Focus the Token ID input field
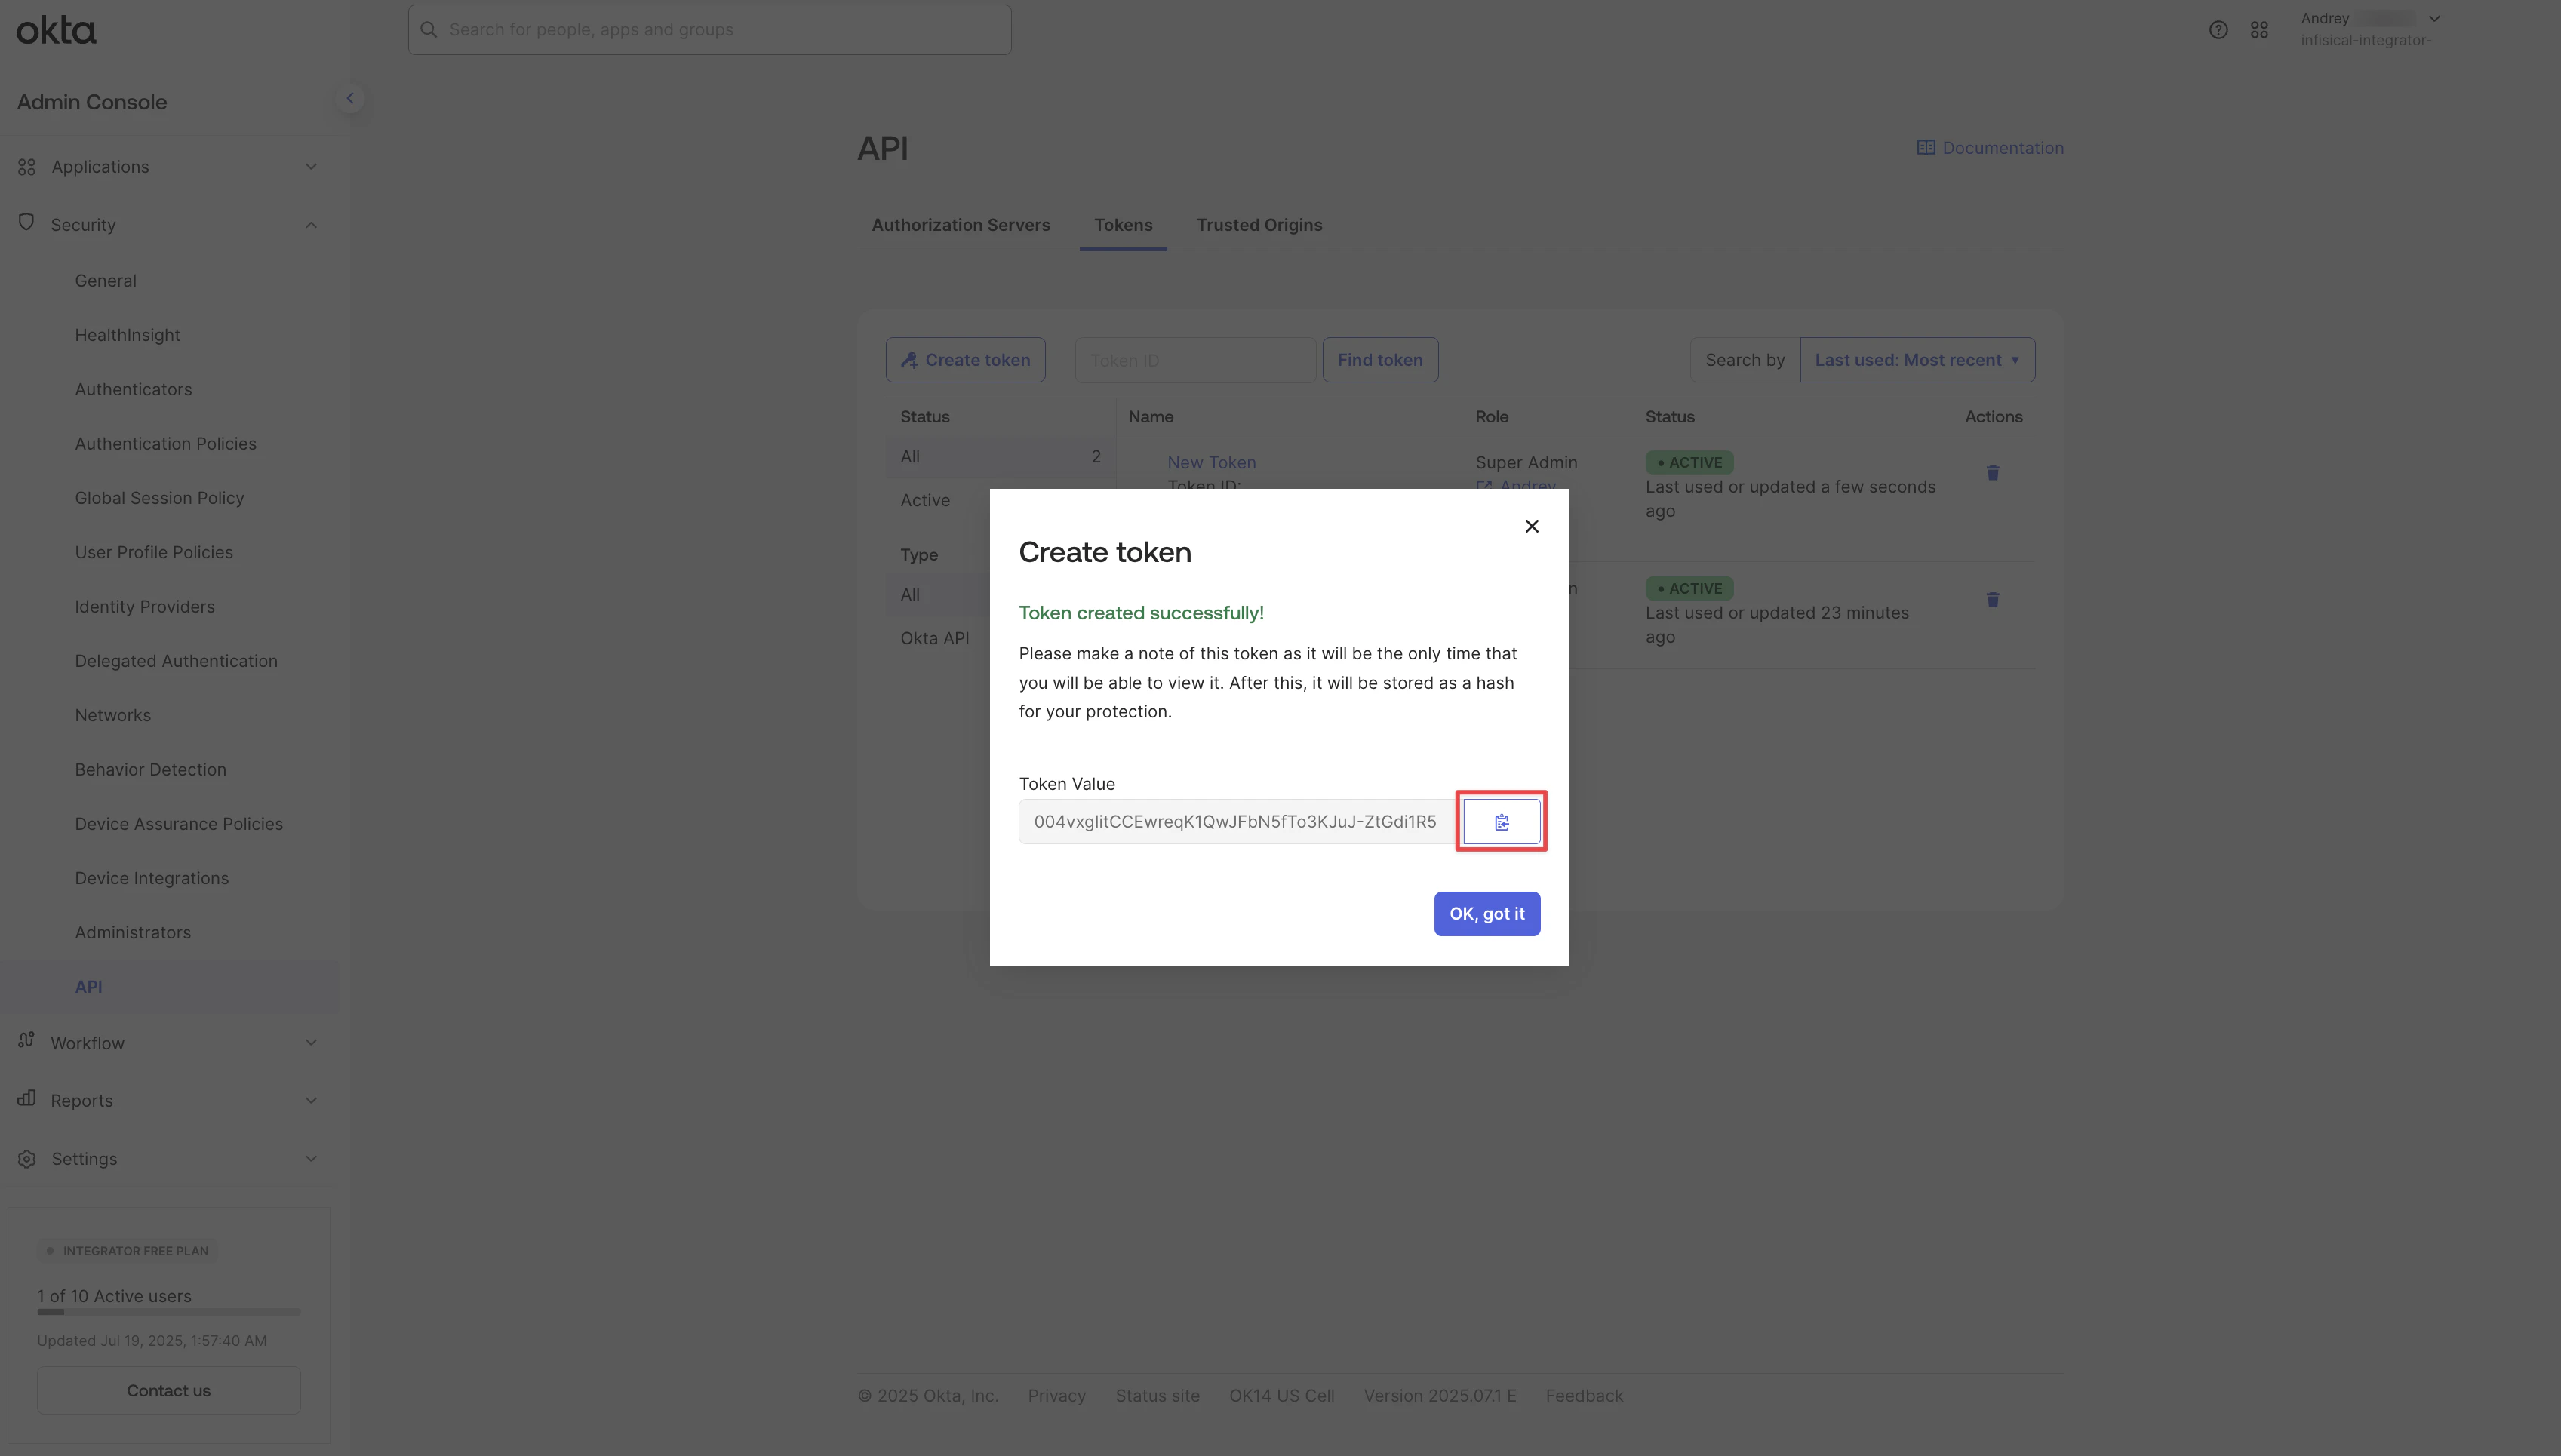Image resolution: width=2561 pixels, height=1456 pixels. coord(1195,360)
